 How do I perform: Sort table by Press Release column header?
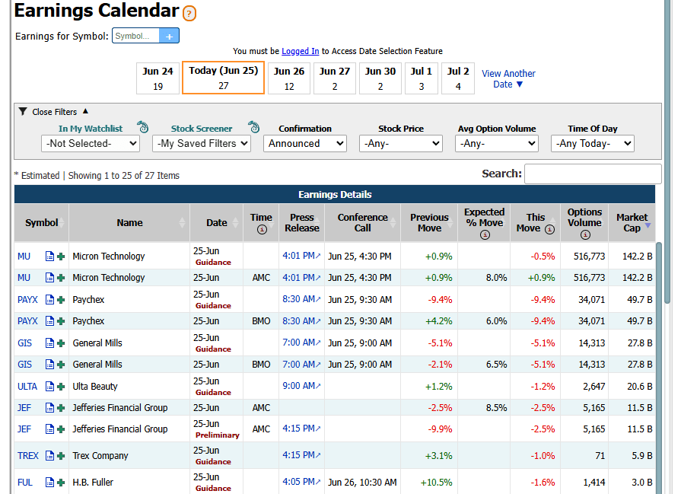click(301, 222)
